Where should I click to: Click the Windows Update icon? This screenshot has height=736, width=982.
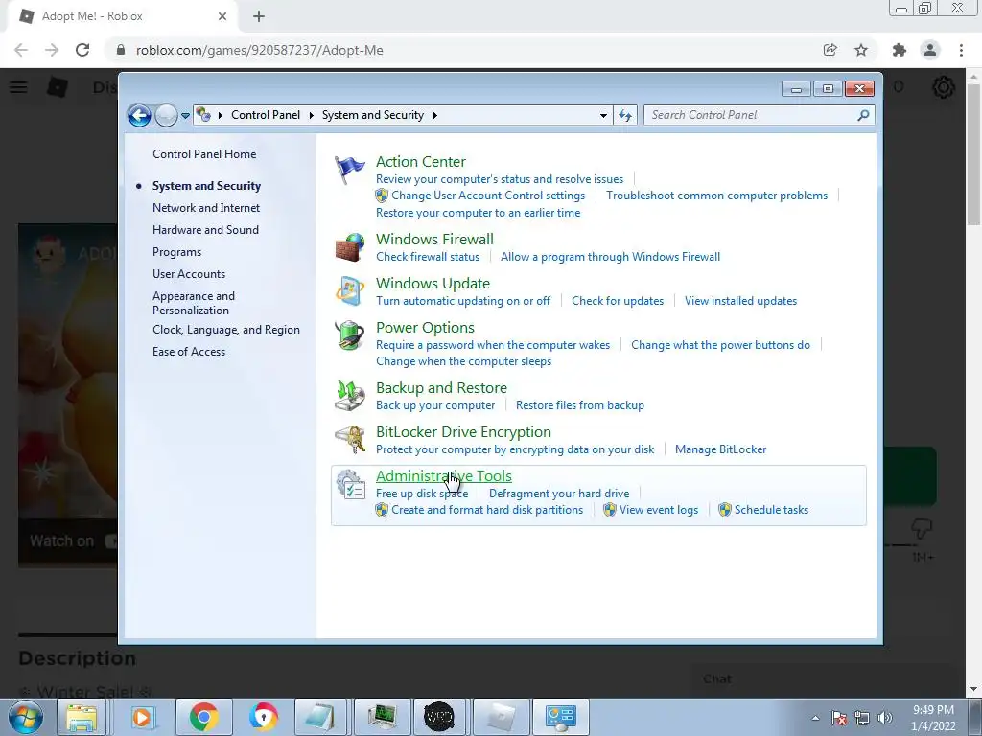pyautogui.click(x=349, y=291)
